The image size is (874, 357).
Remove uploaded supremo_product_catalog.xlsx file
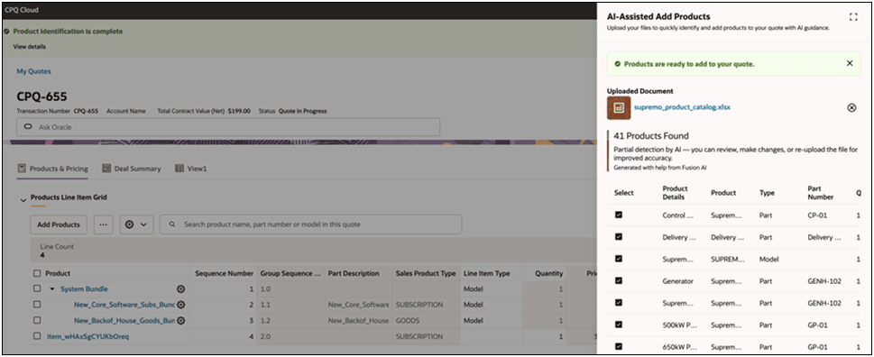click(x=851, y=108)
